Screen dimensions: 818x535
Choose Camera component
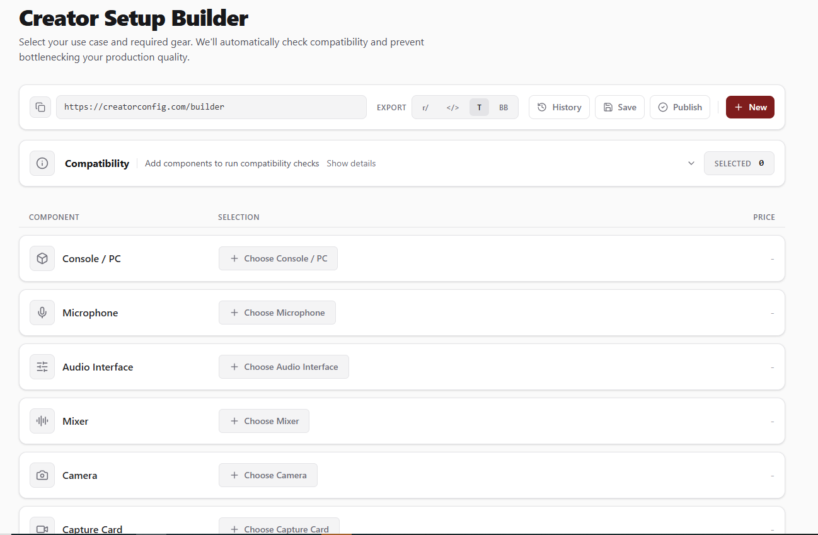[268, 475]
